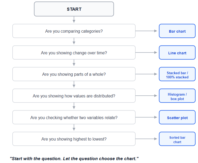Select 'Are you showing change over time?' box
This screenshot has height=163, width=198.
coord(74,53)
